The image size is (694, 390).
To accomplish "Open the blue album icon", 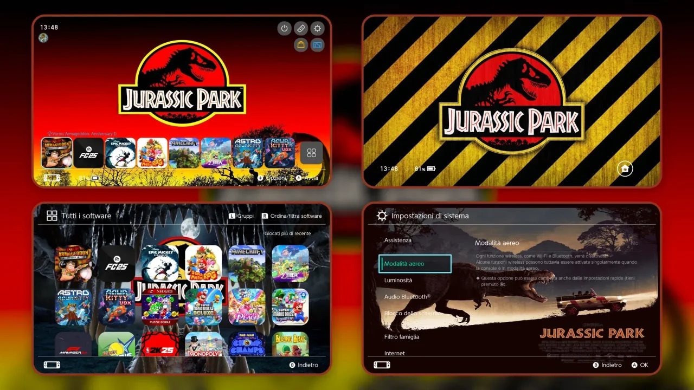I will tap(318, 45).
